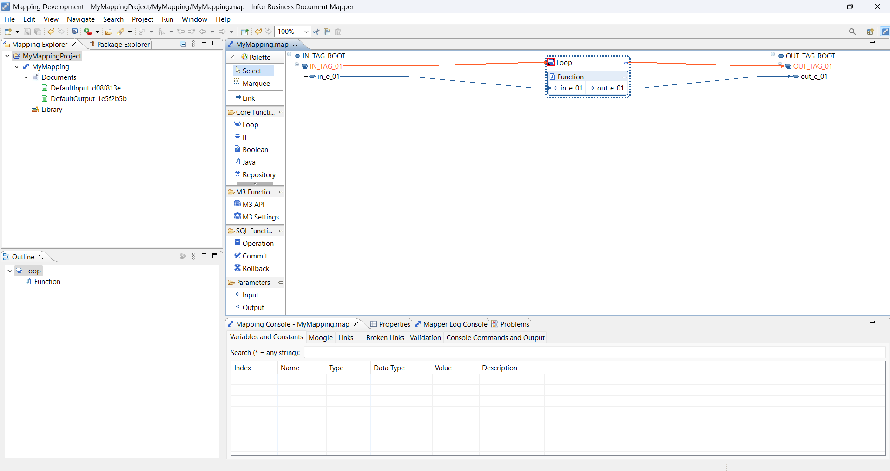
Task: Collapse the M3 Functions palette section
Action: pos(281,192)
